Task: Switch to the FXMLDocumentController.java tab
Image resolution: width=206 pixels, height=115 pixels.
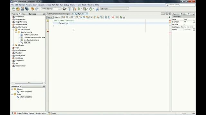Action: (60, 14)
